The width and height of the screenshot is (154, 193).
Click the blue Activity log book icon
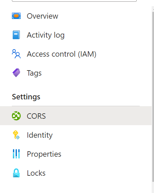tap(16, 35)
